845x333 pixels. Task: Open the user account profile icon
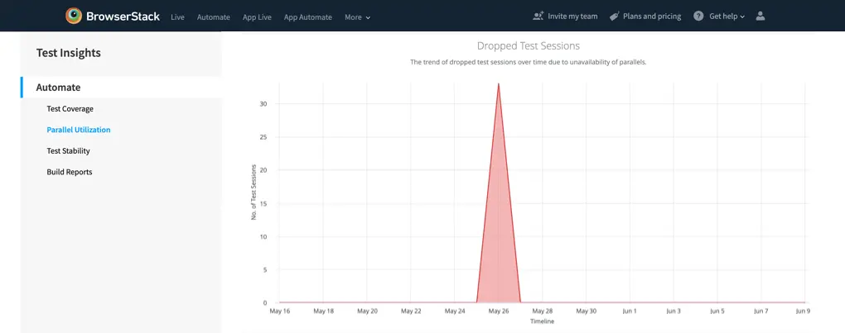pyautogui.click(x=760, y=16)
